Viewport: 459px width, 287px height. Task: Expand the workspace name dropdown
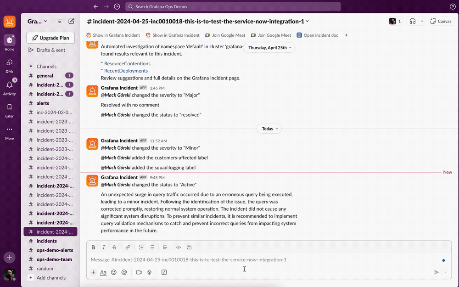(37, 21)
